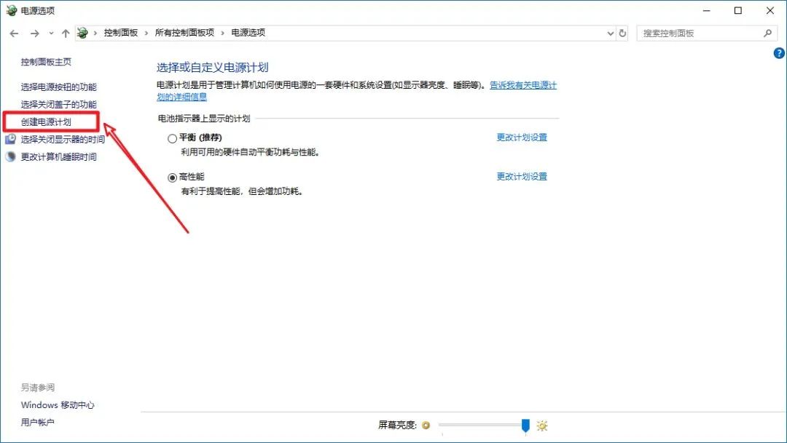Select the 高性能 power plan radio button
This screenshot has width=787, height=443.
pos(173,177)
